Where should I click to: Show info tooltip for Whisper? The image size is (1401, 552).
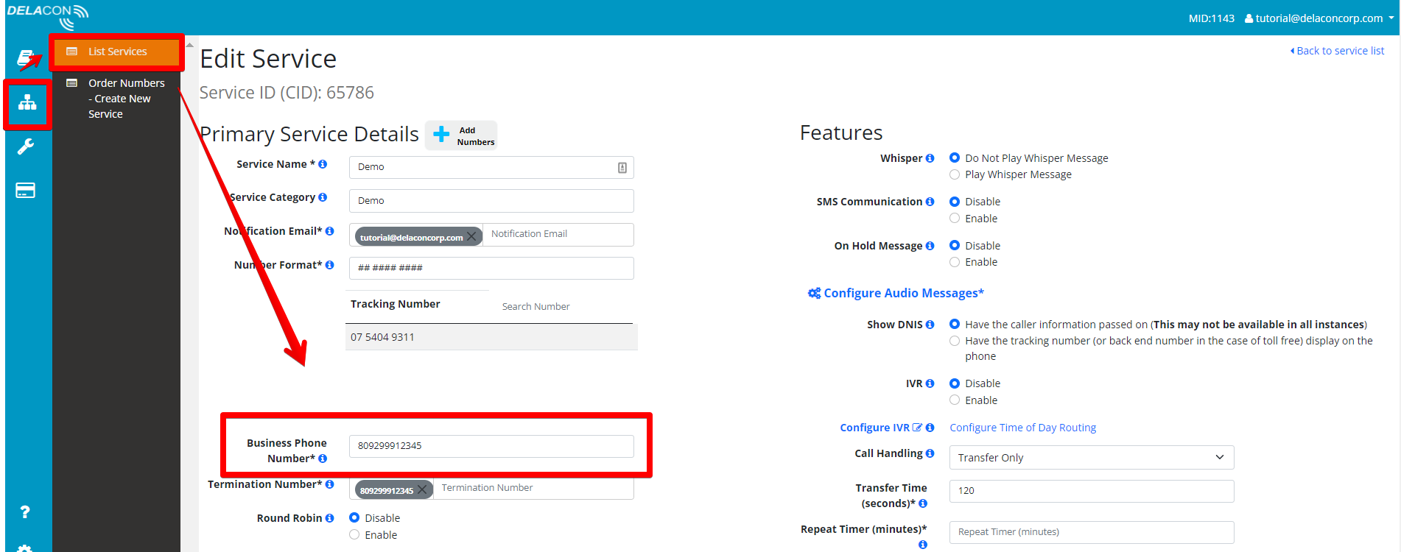pyautogui.click(x=930, y=158)
